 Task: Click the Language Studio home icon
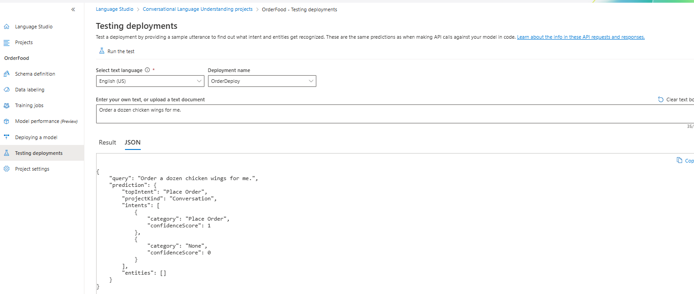[6, 27]
